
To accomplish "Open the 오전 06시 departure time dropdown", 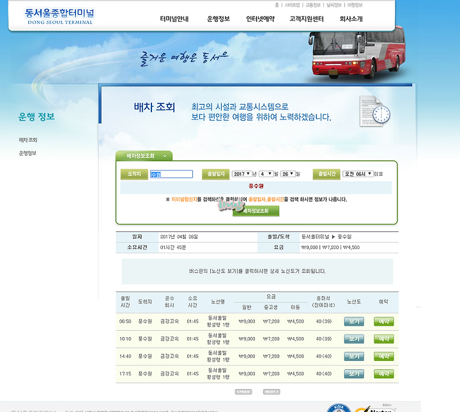I will tap(358, 174).
